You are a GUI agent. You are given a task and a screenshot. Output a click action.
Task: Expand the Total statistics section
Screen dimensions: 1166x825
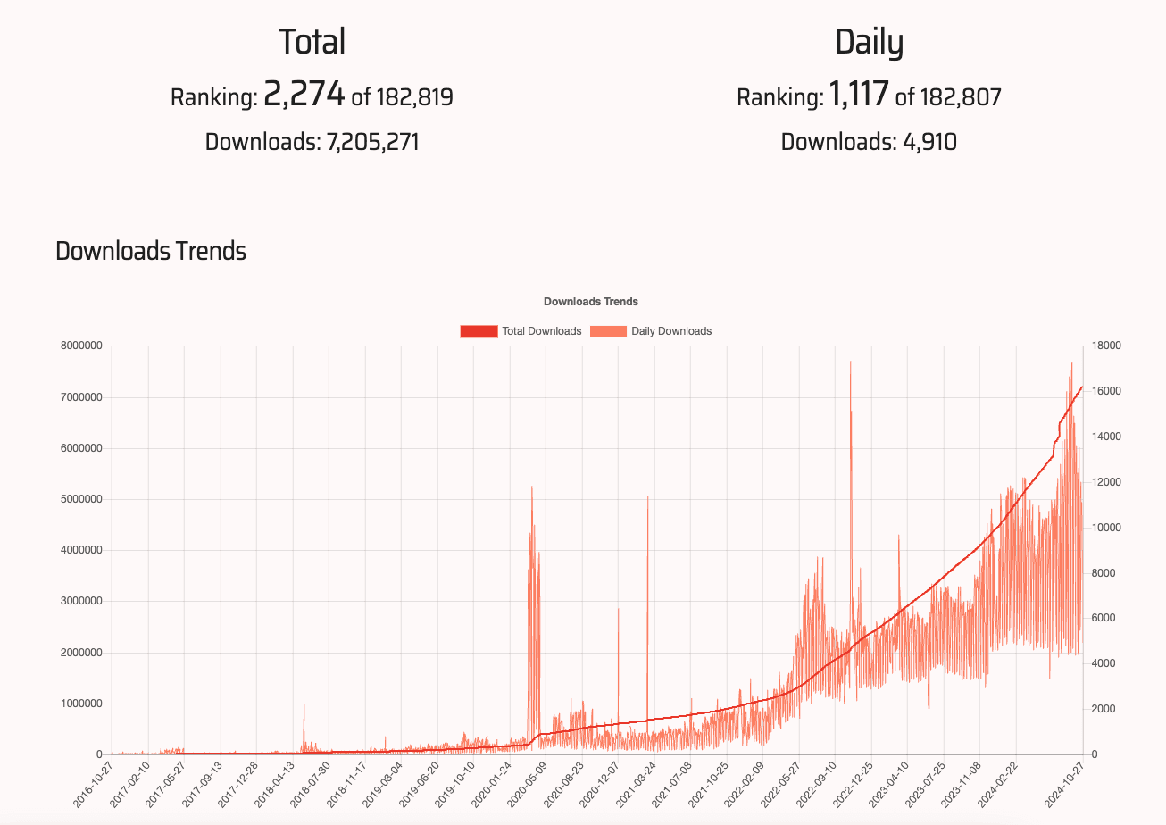(x=312, y=40)
